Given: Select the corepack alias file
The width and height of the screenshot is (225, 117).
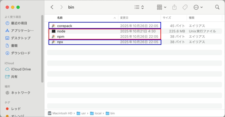Looking at the screenshot, I should 65,26.
